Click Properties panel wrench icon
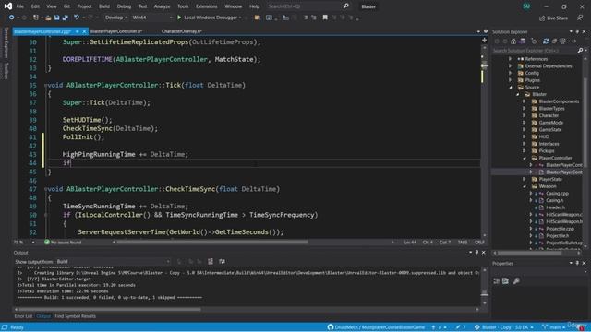The height and width of the screenshot is (332, 591). pyautogui.click(x=516, y=280)
